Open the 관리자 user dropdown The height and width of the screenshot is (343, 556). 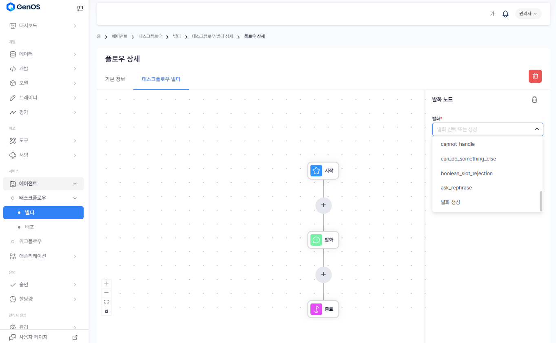pyautogui.click(x=528, y=14)
